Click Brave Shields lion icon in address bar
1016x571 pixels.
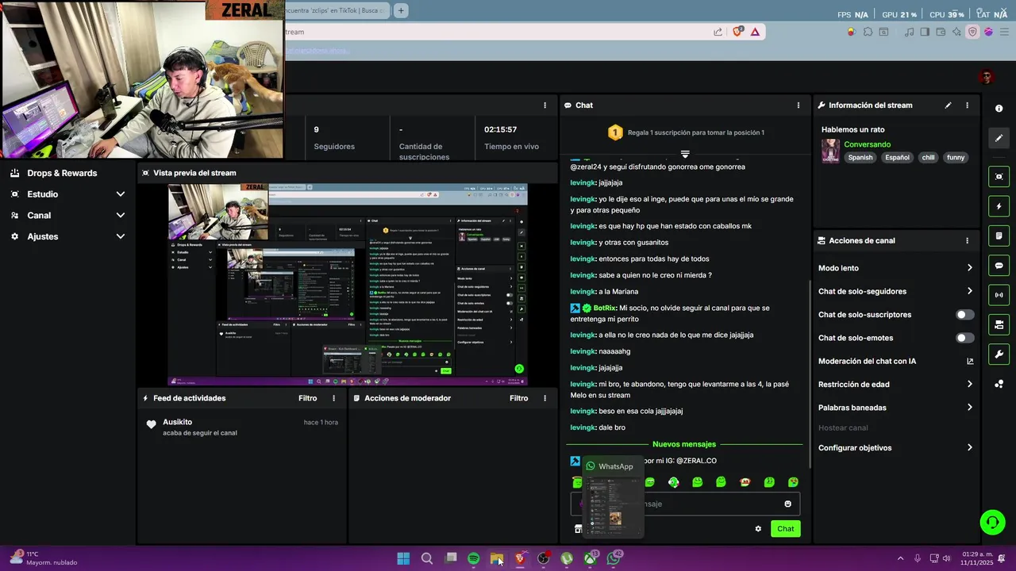(x=738, y=32)
